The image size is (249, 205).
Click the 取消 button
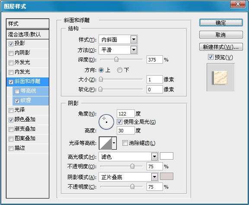tap(221, 35)
